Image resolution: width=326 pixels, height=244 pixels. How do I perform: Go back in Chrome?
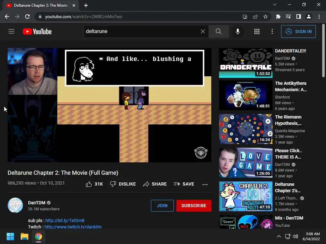coord(7,17)
